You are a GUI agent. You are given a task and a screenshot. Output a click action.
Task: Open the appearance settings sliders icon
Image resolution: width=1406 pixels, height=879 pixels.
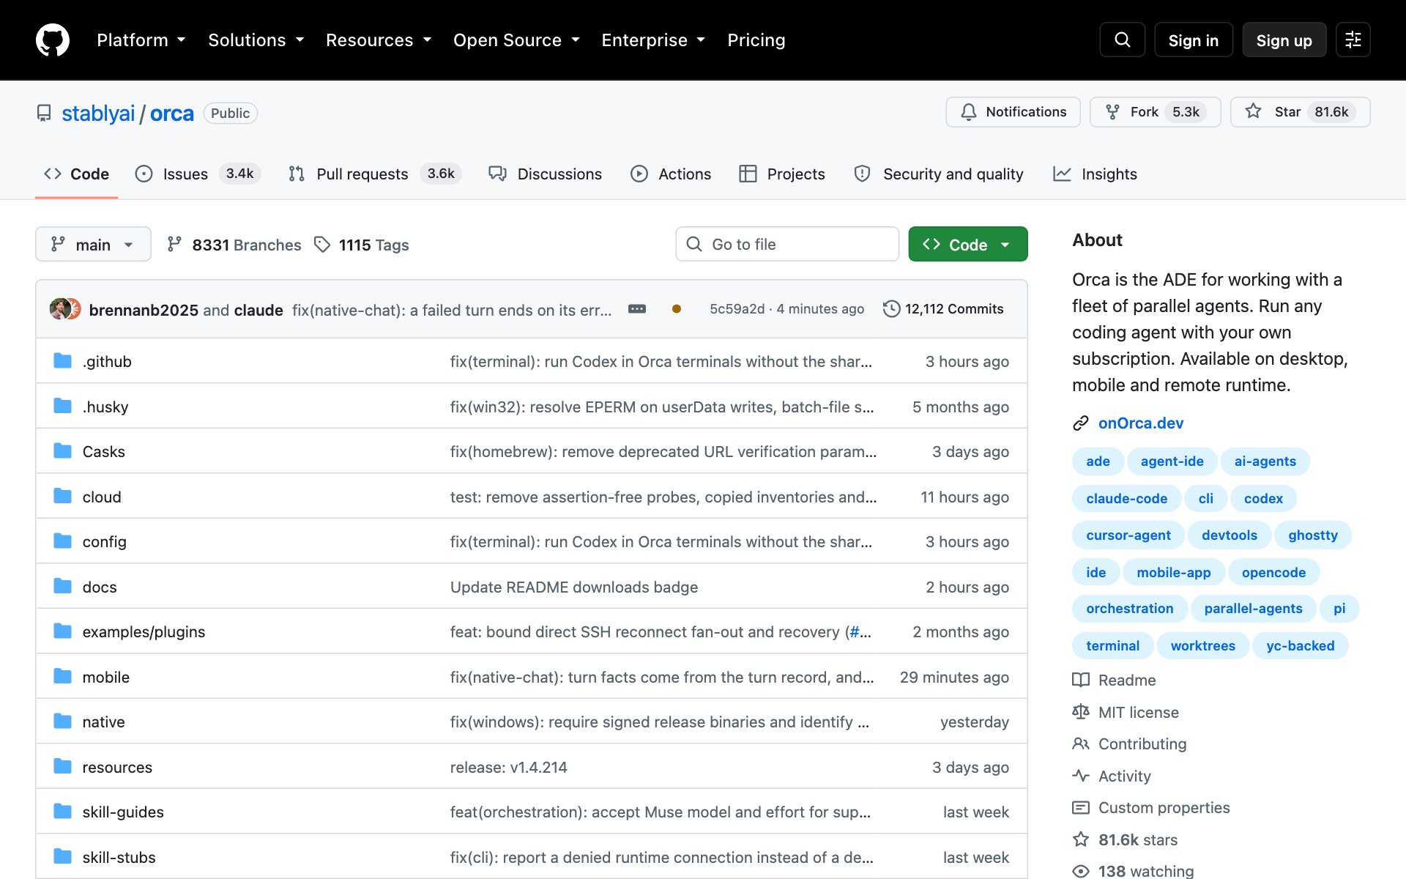click(1353, 40)
